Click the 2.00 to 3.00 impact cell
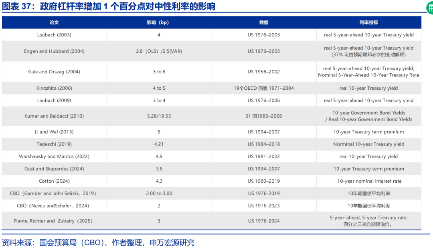This screenshot has width=433, height=248. (x=159, y=194)
